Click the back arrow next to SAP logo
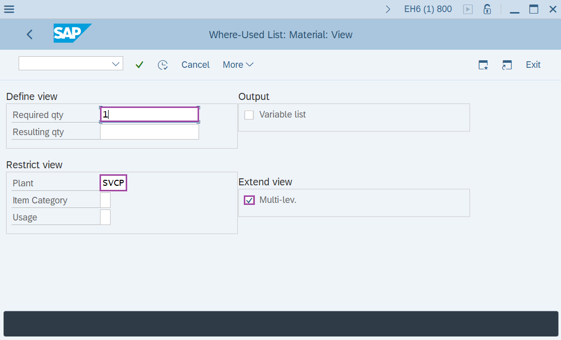The width and height of the screenshot is (561, 340). (29, 34)
